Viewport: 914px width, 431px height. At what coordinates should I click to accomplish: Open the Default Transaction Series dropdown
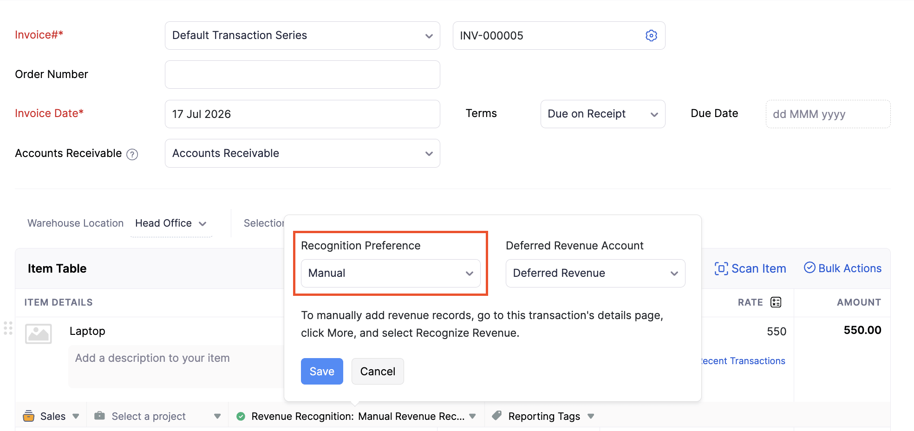point(302,35)
